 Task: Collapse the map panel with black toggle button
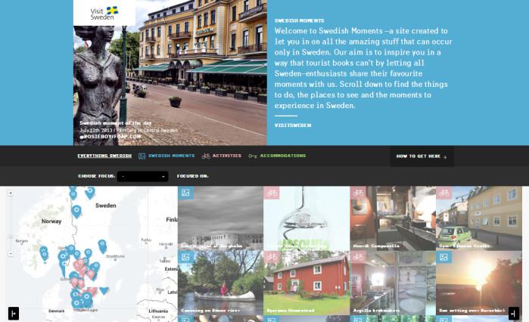14,314
